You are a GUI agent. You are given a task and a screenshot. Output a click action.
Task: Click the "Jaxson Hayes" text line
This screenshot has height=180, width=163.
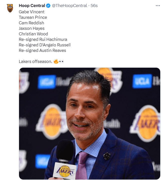(x=32, y=28)
